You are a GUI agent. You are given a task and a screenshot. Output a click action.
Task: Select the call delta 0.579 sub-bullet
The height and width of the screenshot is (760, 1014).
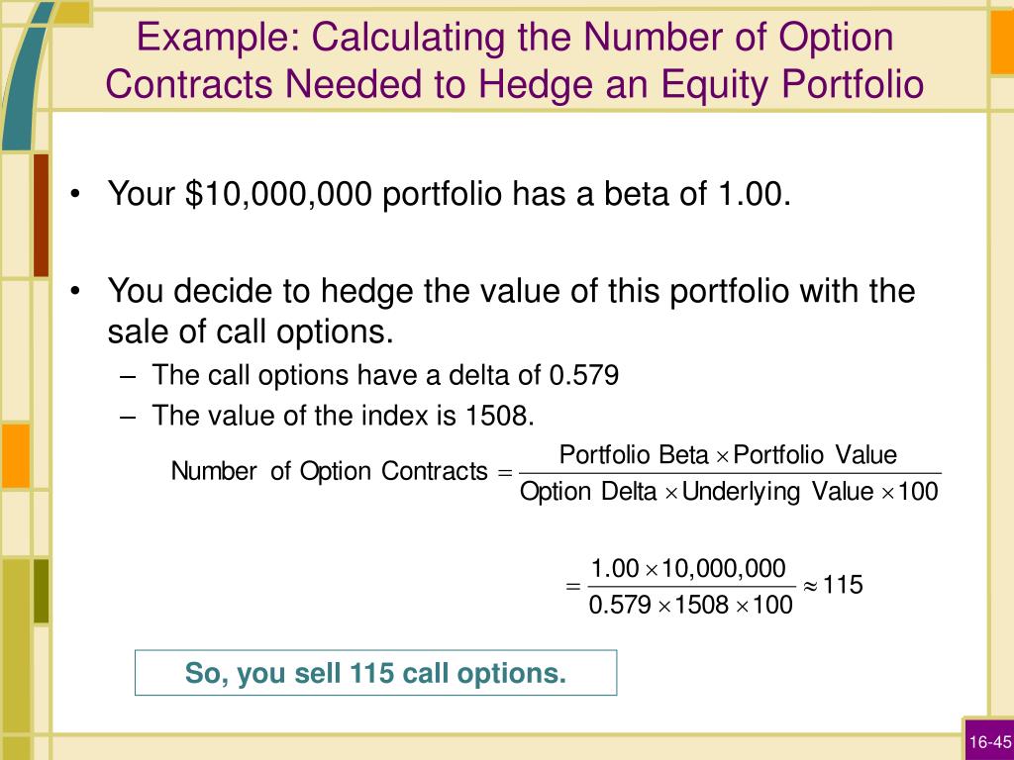tap(385, 375)
